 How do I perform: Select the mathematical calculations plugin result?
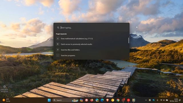(91, 39)
